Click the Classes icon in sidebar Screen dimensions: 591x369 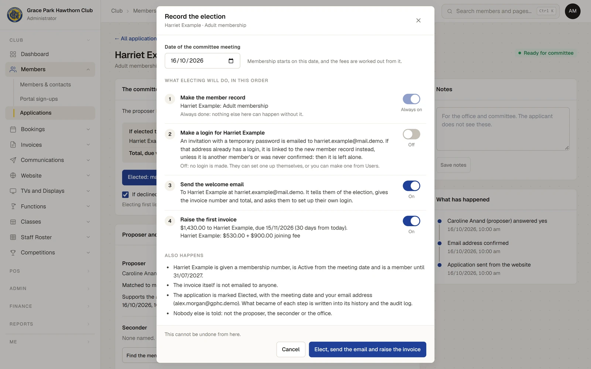click(x=13, y=222)
